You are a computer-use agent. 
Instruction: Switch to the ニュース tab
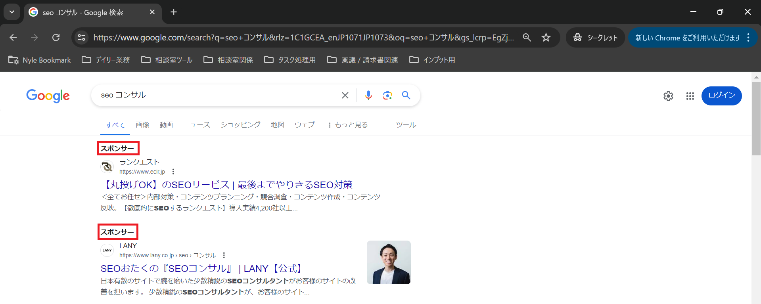click(x=197, y=125)
